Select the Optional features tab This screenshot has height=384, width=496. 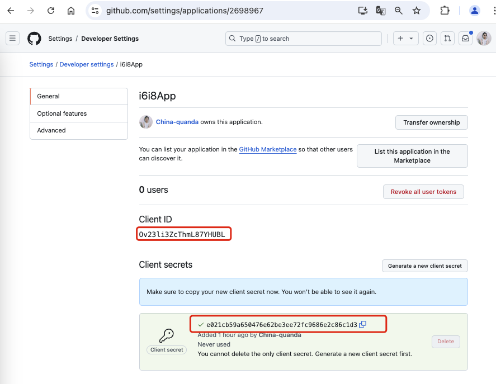pyautogui.click(x=62, y=113)
